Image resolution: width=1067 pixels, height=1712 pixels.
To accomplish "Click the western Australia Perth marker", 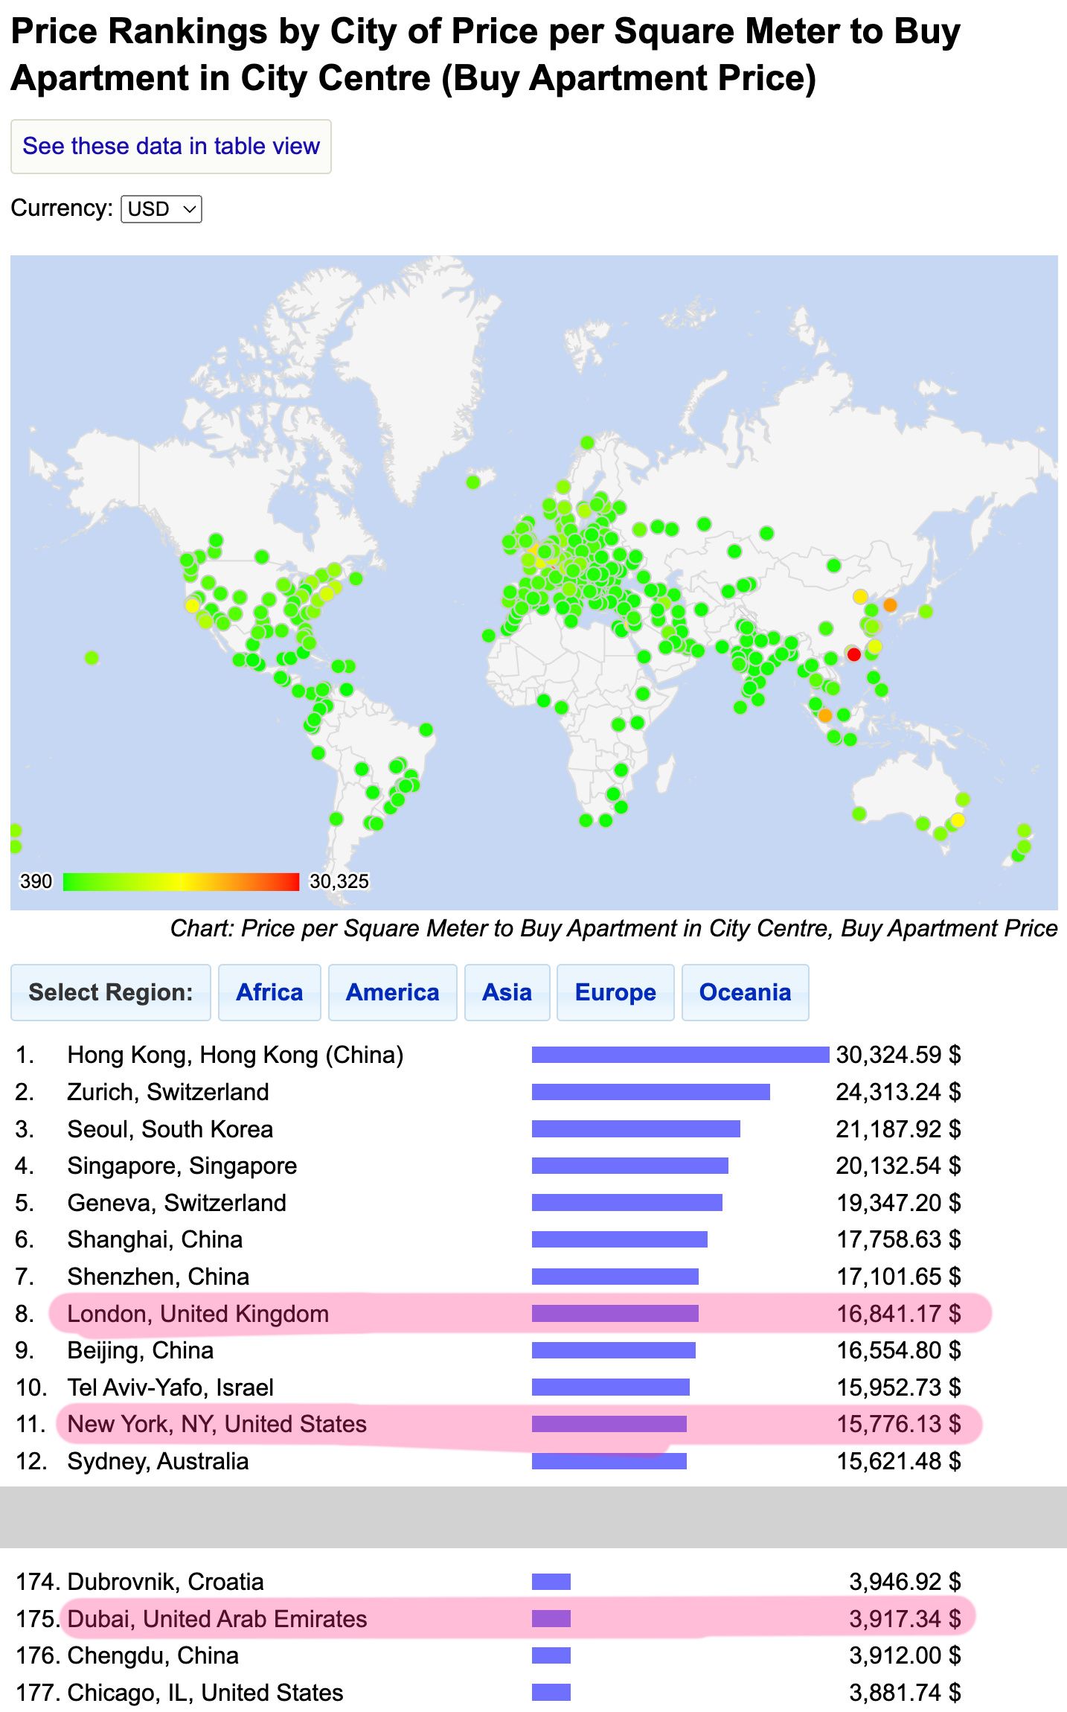I will click(859, 814).
